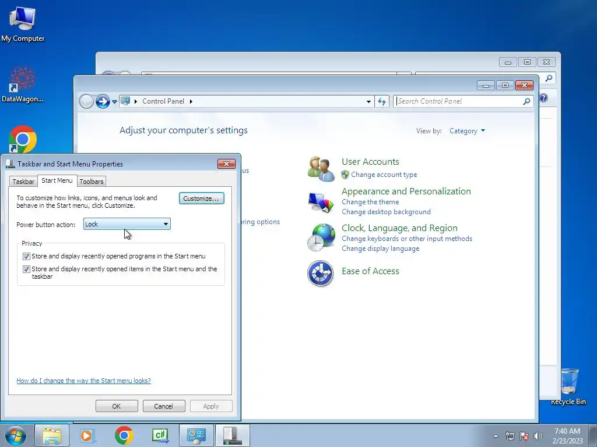The height and width of the screenshot is (447, 597).
Task: Click Change the theme link
Action: (x=370, y=202)
